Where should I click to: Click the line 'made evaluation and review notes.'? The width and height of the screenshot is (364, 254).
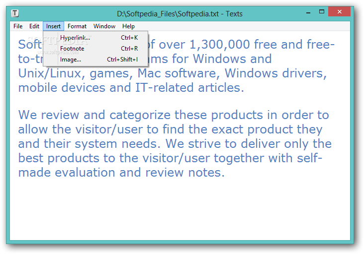(121, 173)
